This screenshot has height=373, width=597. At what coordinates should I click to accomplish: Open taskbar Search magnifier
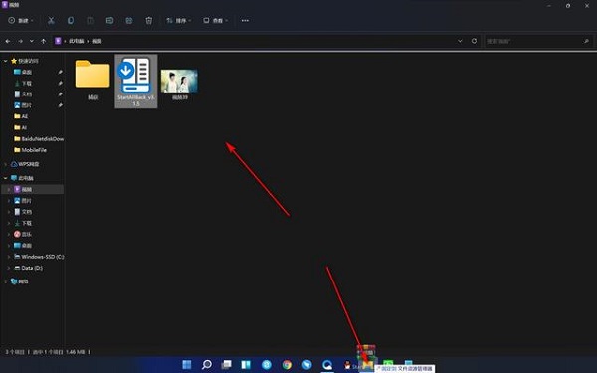pyautogui.click(x=207, y=365)
